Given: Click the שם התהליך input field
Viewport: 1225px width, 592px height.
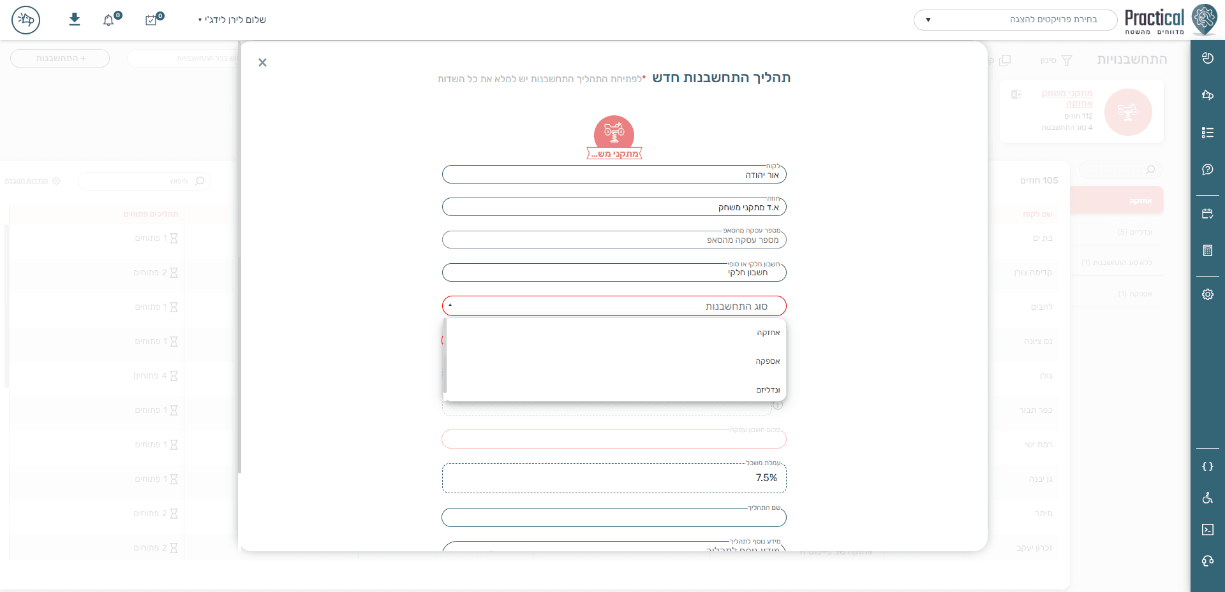Looking at the screenshot, I should 614,517.
